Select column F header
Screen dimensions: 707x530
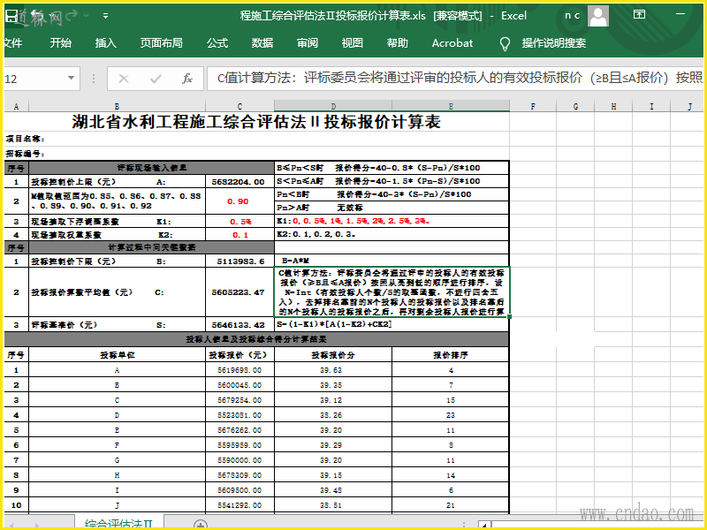pyautogui.click(x=534, y=106)
